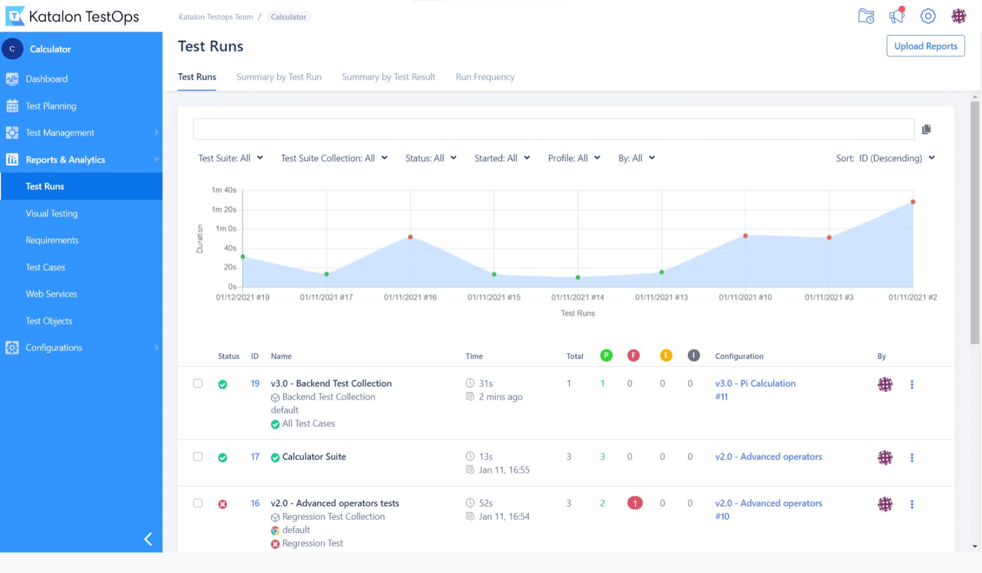Change Sort ID (Descending) dropdown
Image resolution: width=982 pixels, height=573 pixels.
[x=886, y=158]
